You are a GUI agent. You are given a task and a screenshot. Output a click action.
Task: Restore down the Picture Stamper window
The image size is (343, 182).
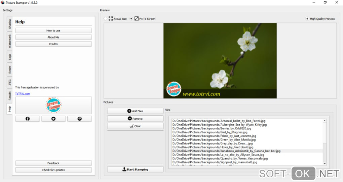pos(325,2)
